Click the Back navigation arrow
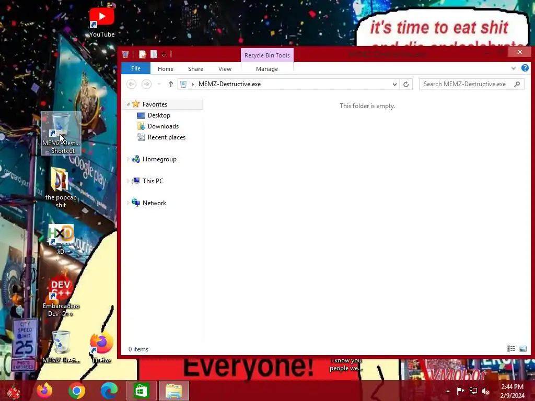The height and width of the screenshot is (401, 535). click(x=131, y=84)
